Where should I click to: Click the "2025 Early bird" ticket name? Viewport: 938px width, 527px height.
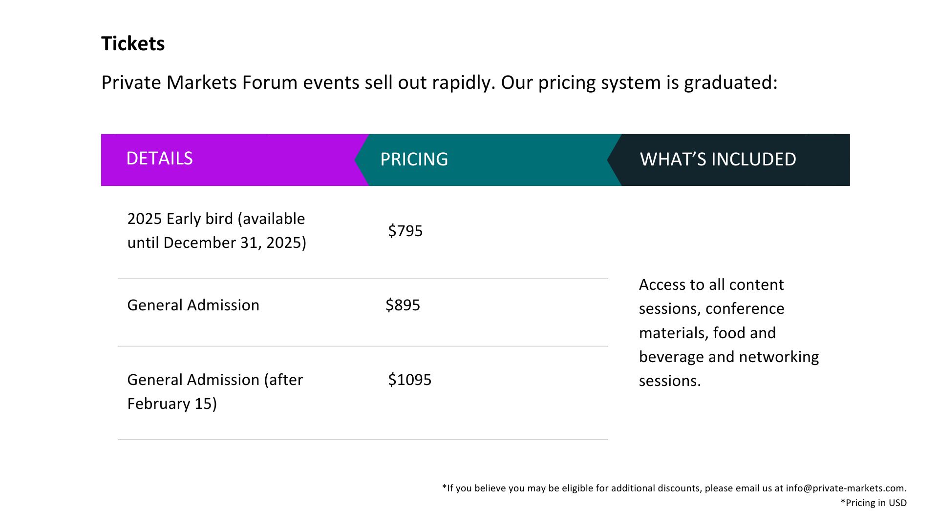[180, 219]
